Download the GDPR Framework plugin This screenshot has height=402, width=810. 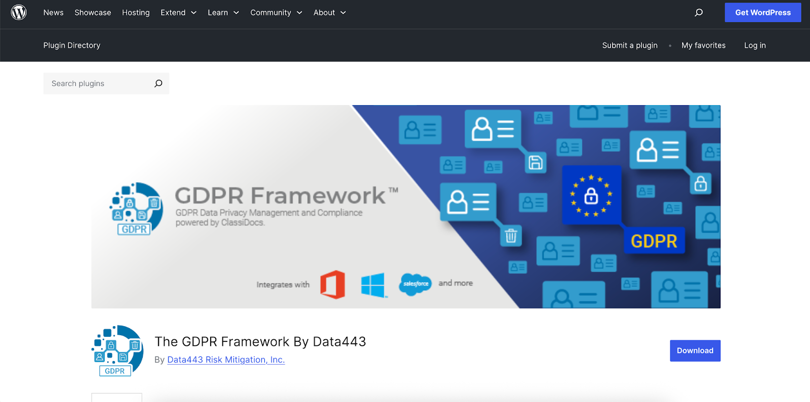pos(695,350)
